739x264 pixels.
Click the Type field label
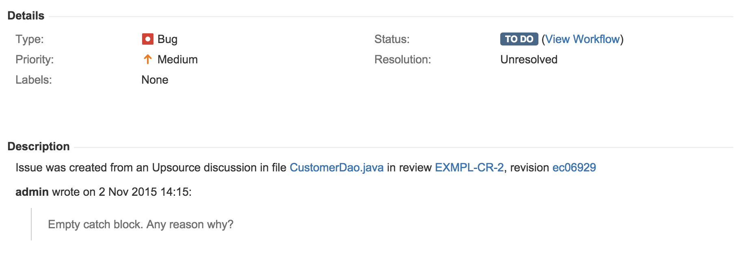tap(30, 39)
